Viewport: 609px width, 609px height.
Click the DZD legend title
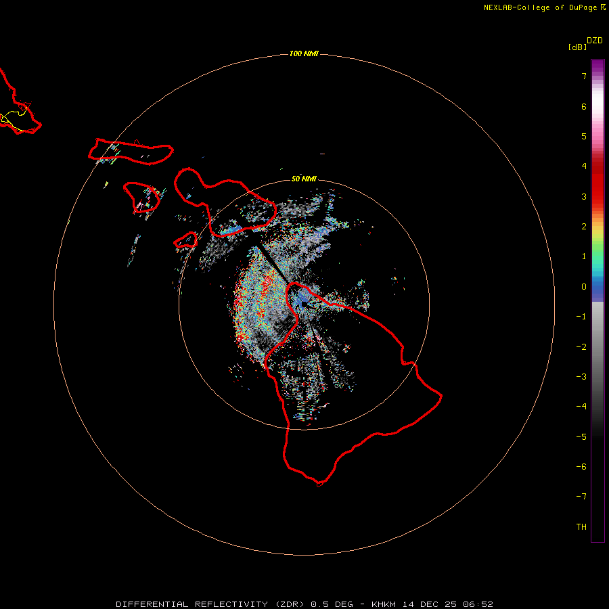coord(595,41)
